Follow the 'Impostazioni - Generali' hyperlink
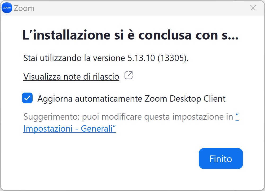 click(x=69, y=129)
